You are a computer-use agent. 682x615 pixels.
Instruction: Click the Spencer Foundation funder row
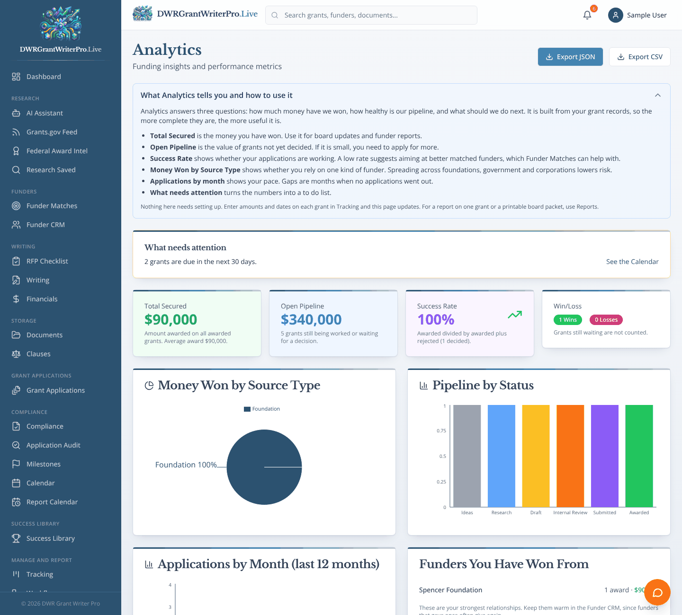539,590
